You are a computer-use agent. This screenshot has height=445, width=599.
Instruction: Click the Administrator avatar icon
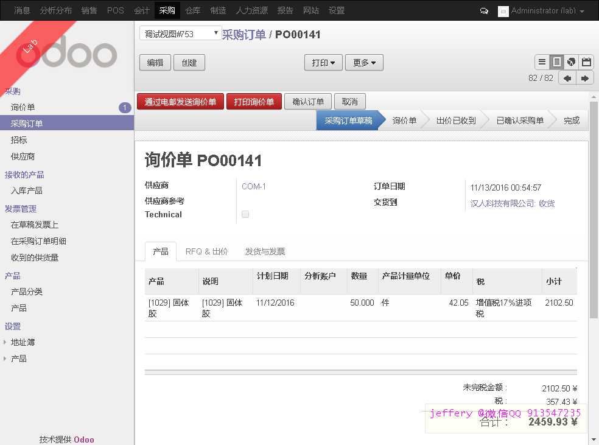[503, 12]
